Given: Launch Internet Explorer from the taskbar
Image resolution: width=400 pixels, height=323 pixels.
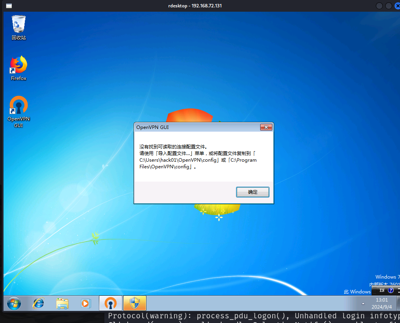Looking at the screenshot, I should click(38, 304).
